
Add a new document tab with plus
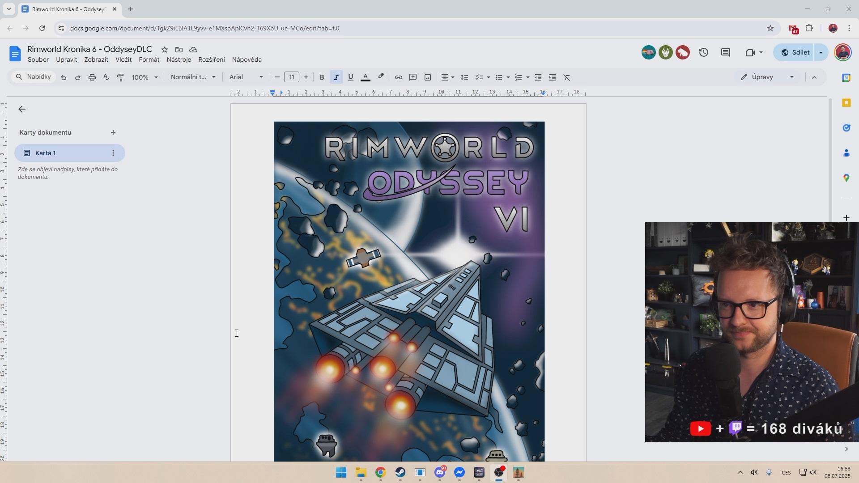[x=113, y=132]
